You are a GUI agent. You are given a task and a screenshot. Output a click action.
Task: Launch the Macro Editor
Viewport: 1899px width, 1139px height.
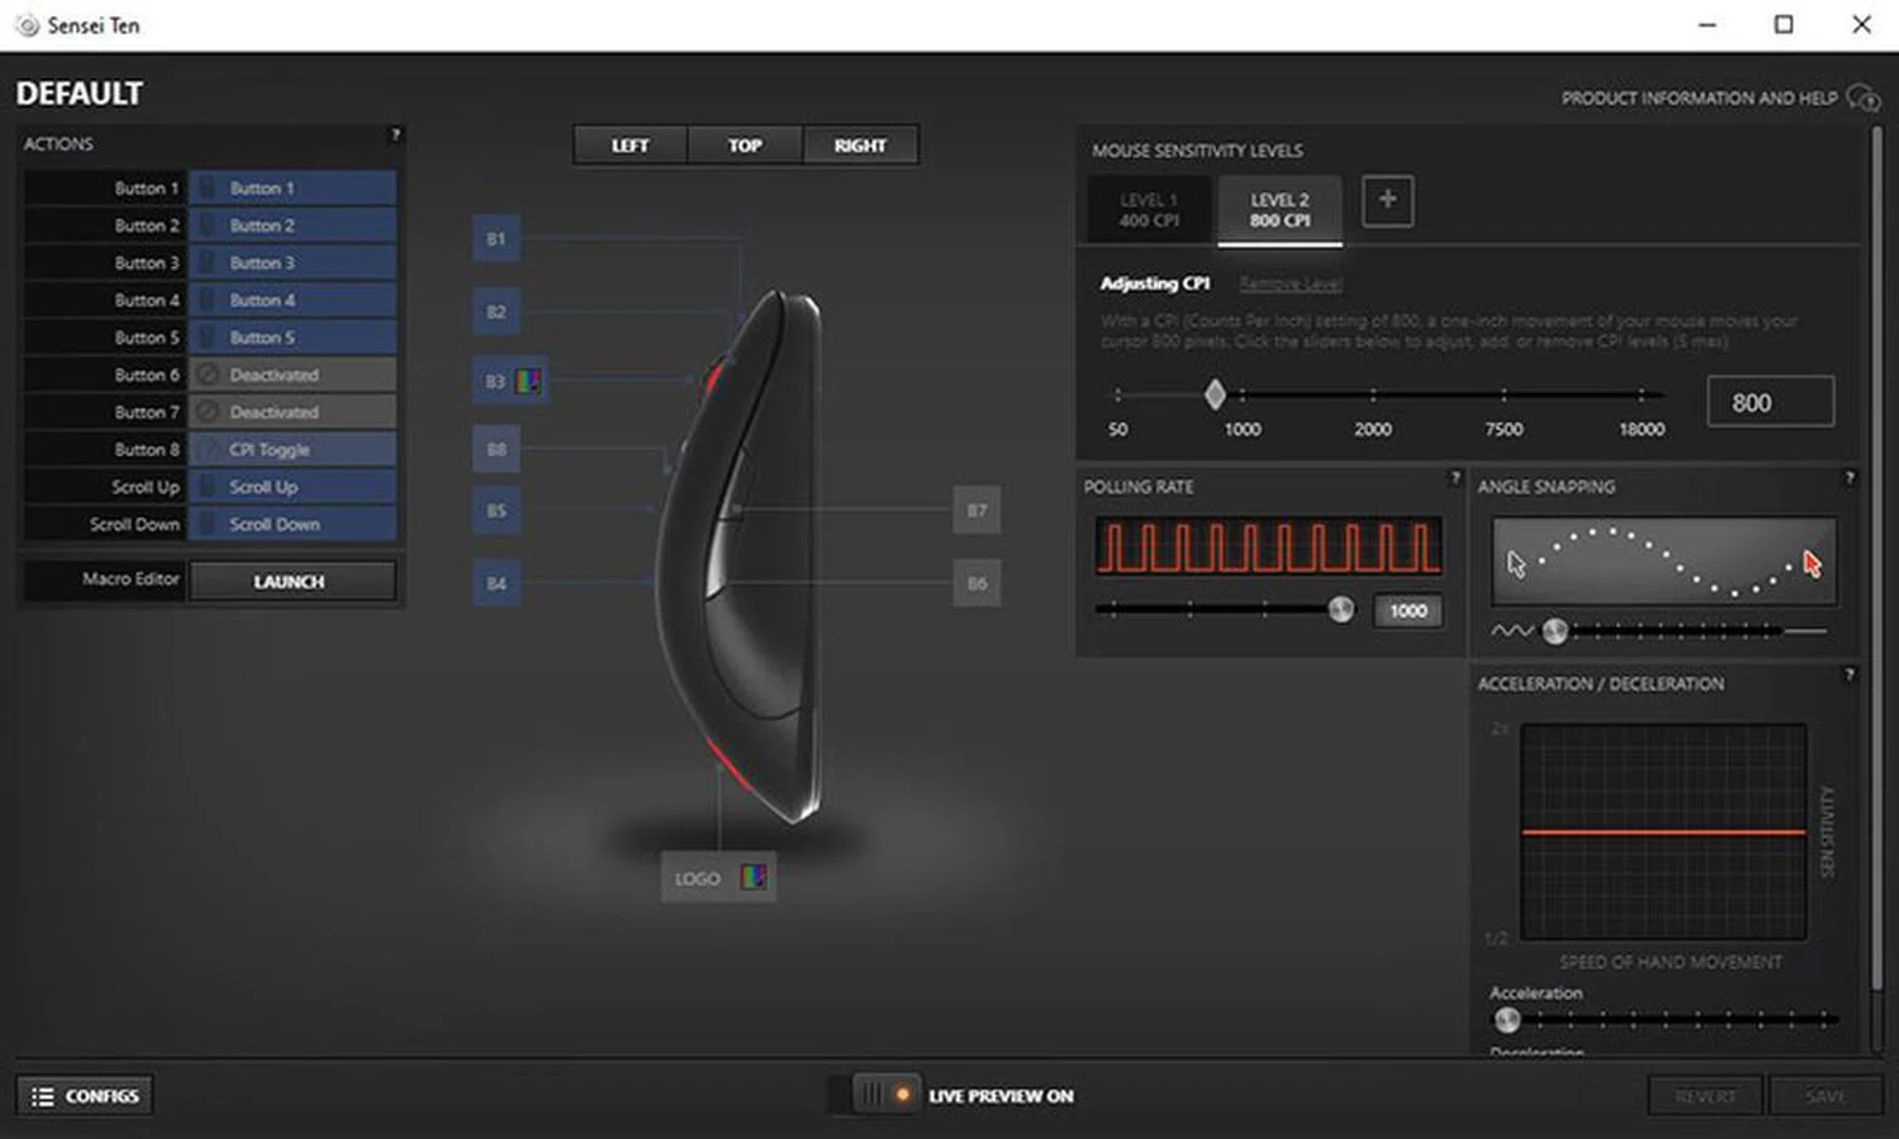point(290,580)
